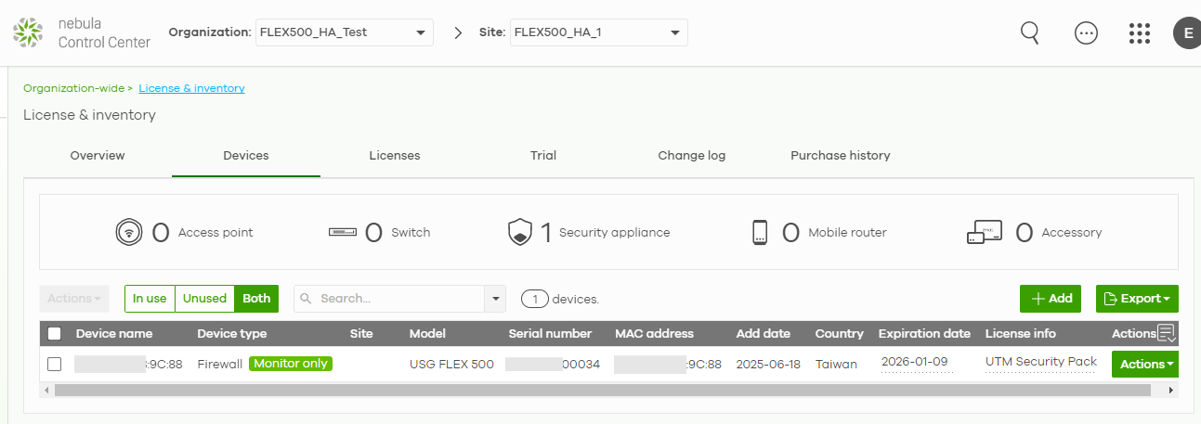The width and height of the screenshot is (1201, 424).
Task: Click the Monitor only badge
Action: [x=291, y=364]
